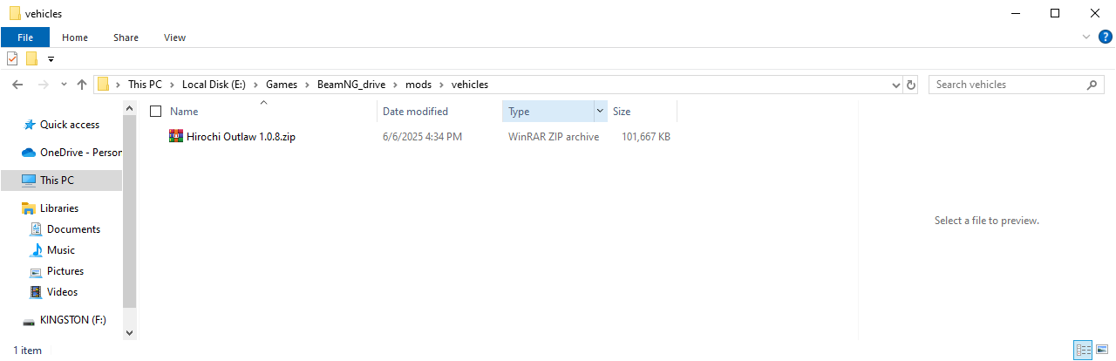Open the Type column filter dropdown

click(600, 112)
